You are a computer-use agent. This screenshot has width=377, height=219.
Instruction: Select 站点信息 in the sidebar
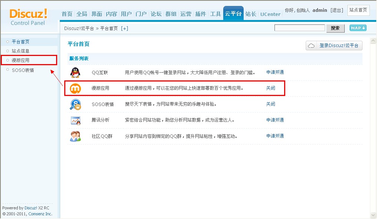point(20,51)
